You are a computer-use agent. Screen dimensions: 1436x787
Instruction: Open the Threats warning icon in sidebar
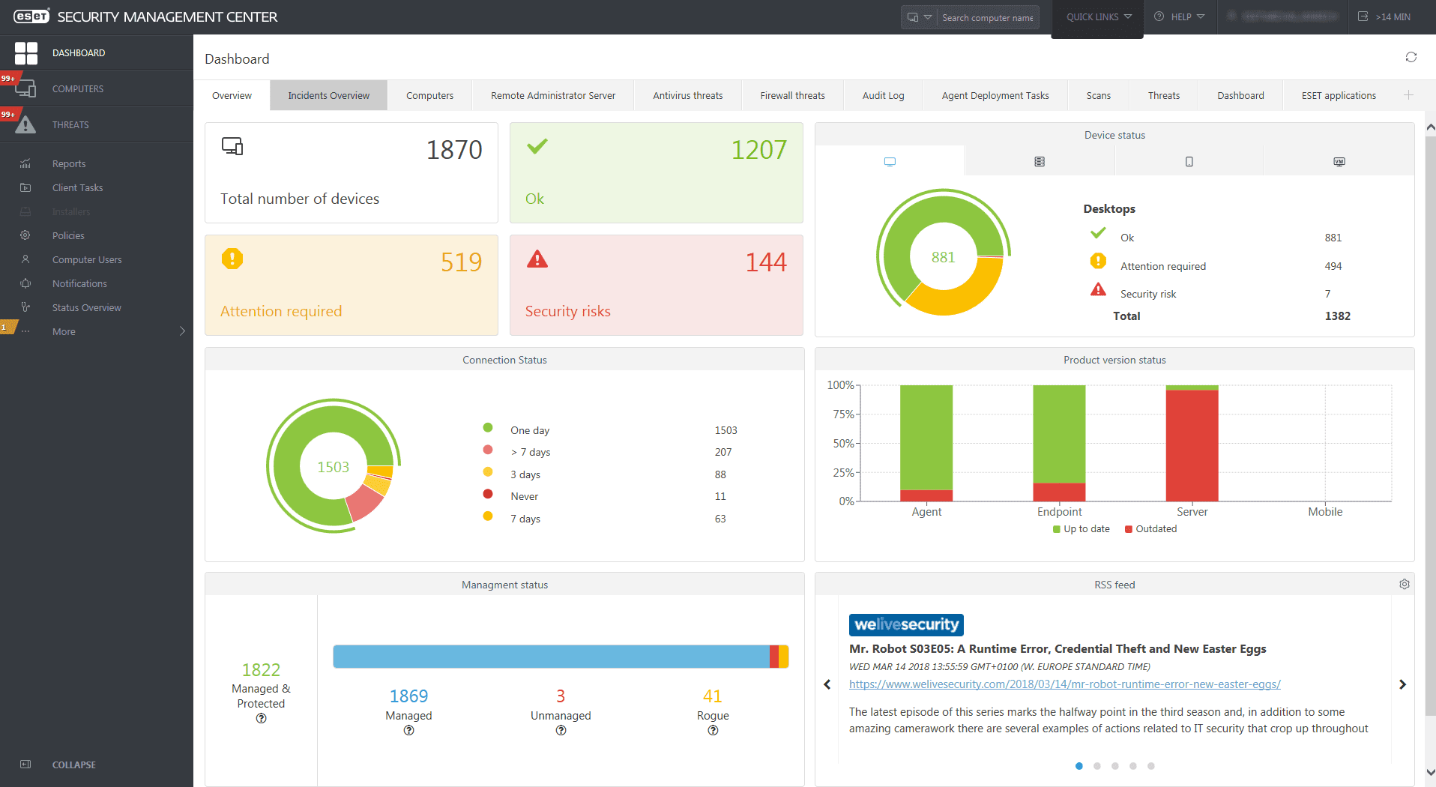click(25, 124)
